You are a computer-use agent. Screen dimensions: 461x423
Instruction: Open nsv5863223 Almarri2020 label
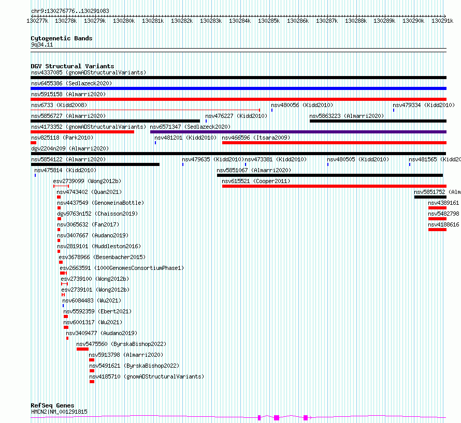[x=347, y=116]
